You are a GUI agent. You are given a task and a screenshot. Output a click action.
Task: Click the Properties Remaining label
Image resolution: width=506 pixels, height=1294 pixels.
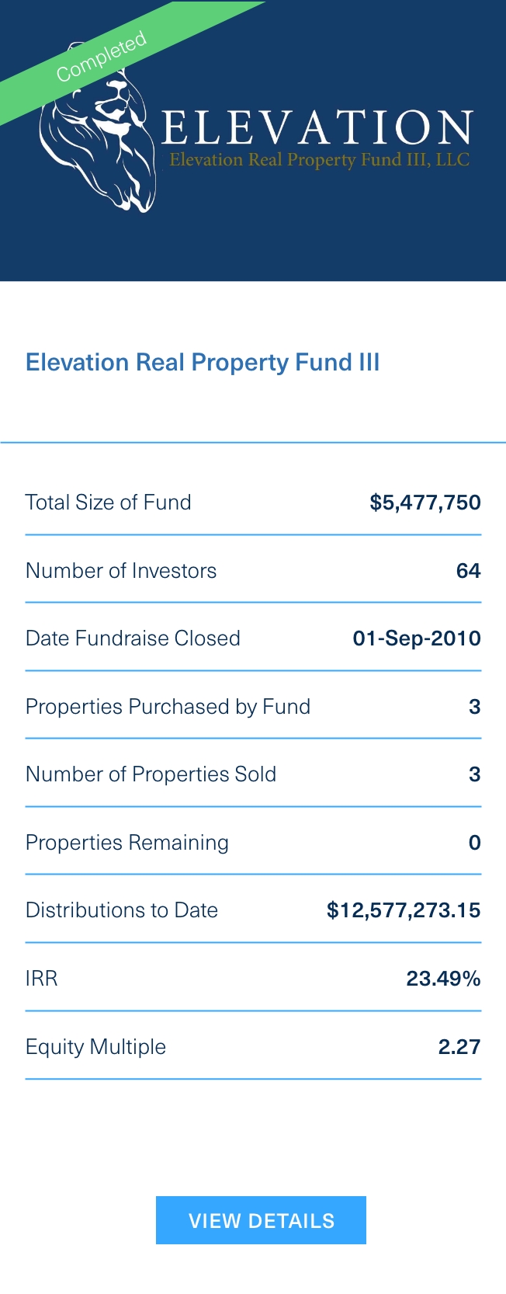[x=127, y=843]
